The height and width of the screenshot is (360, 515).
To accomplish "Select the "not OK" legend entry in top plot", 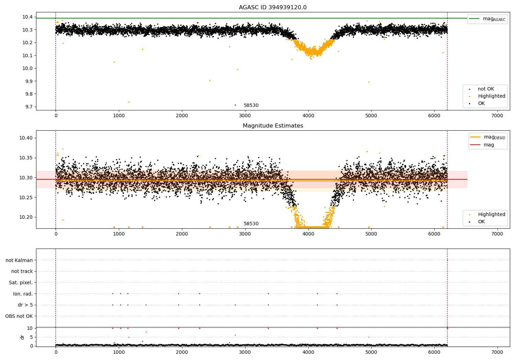I will point(486,89).
